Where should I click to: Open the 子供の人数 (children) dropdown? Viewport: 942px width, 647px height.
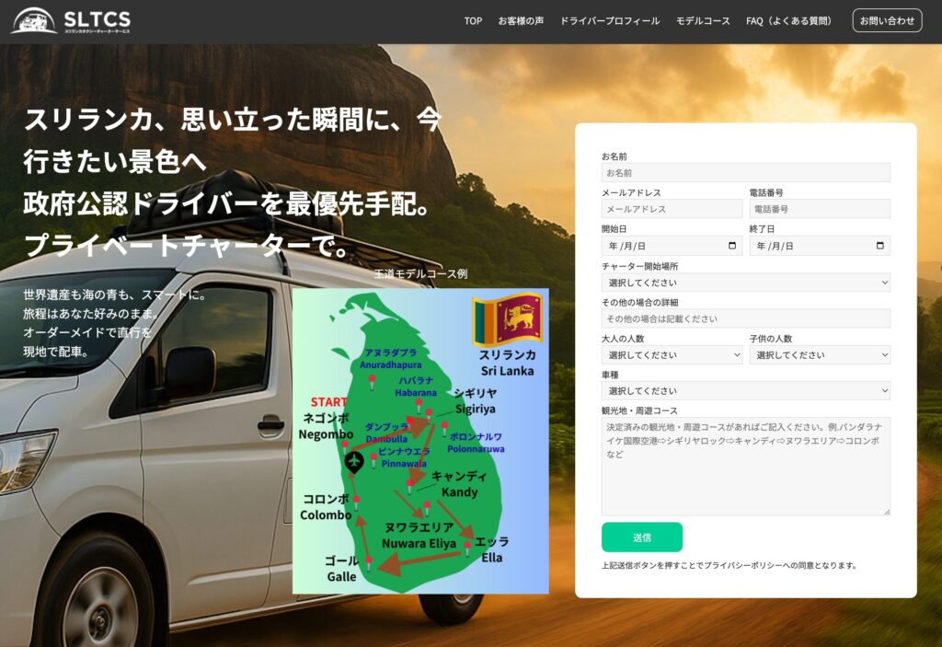[x=819, y=354]
